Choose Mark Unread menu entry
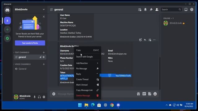198x111 pixels. (87, 85)
